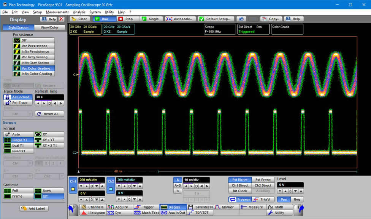Click Add Label button
Viewport: 371px width, 219px height.
[34, 209]
